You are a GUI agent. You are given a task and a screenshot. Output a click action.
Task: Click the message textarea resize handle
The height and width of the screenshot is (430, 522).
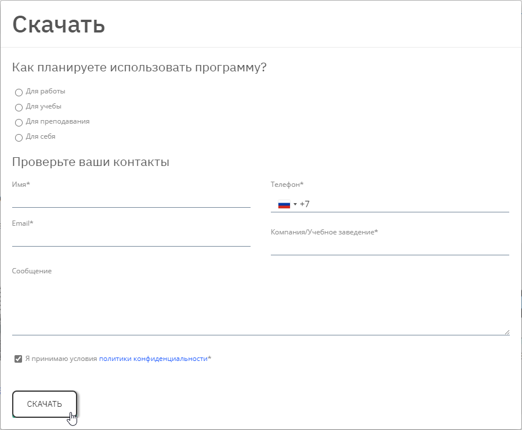pyautogui.click(x=506, y=332)
